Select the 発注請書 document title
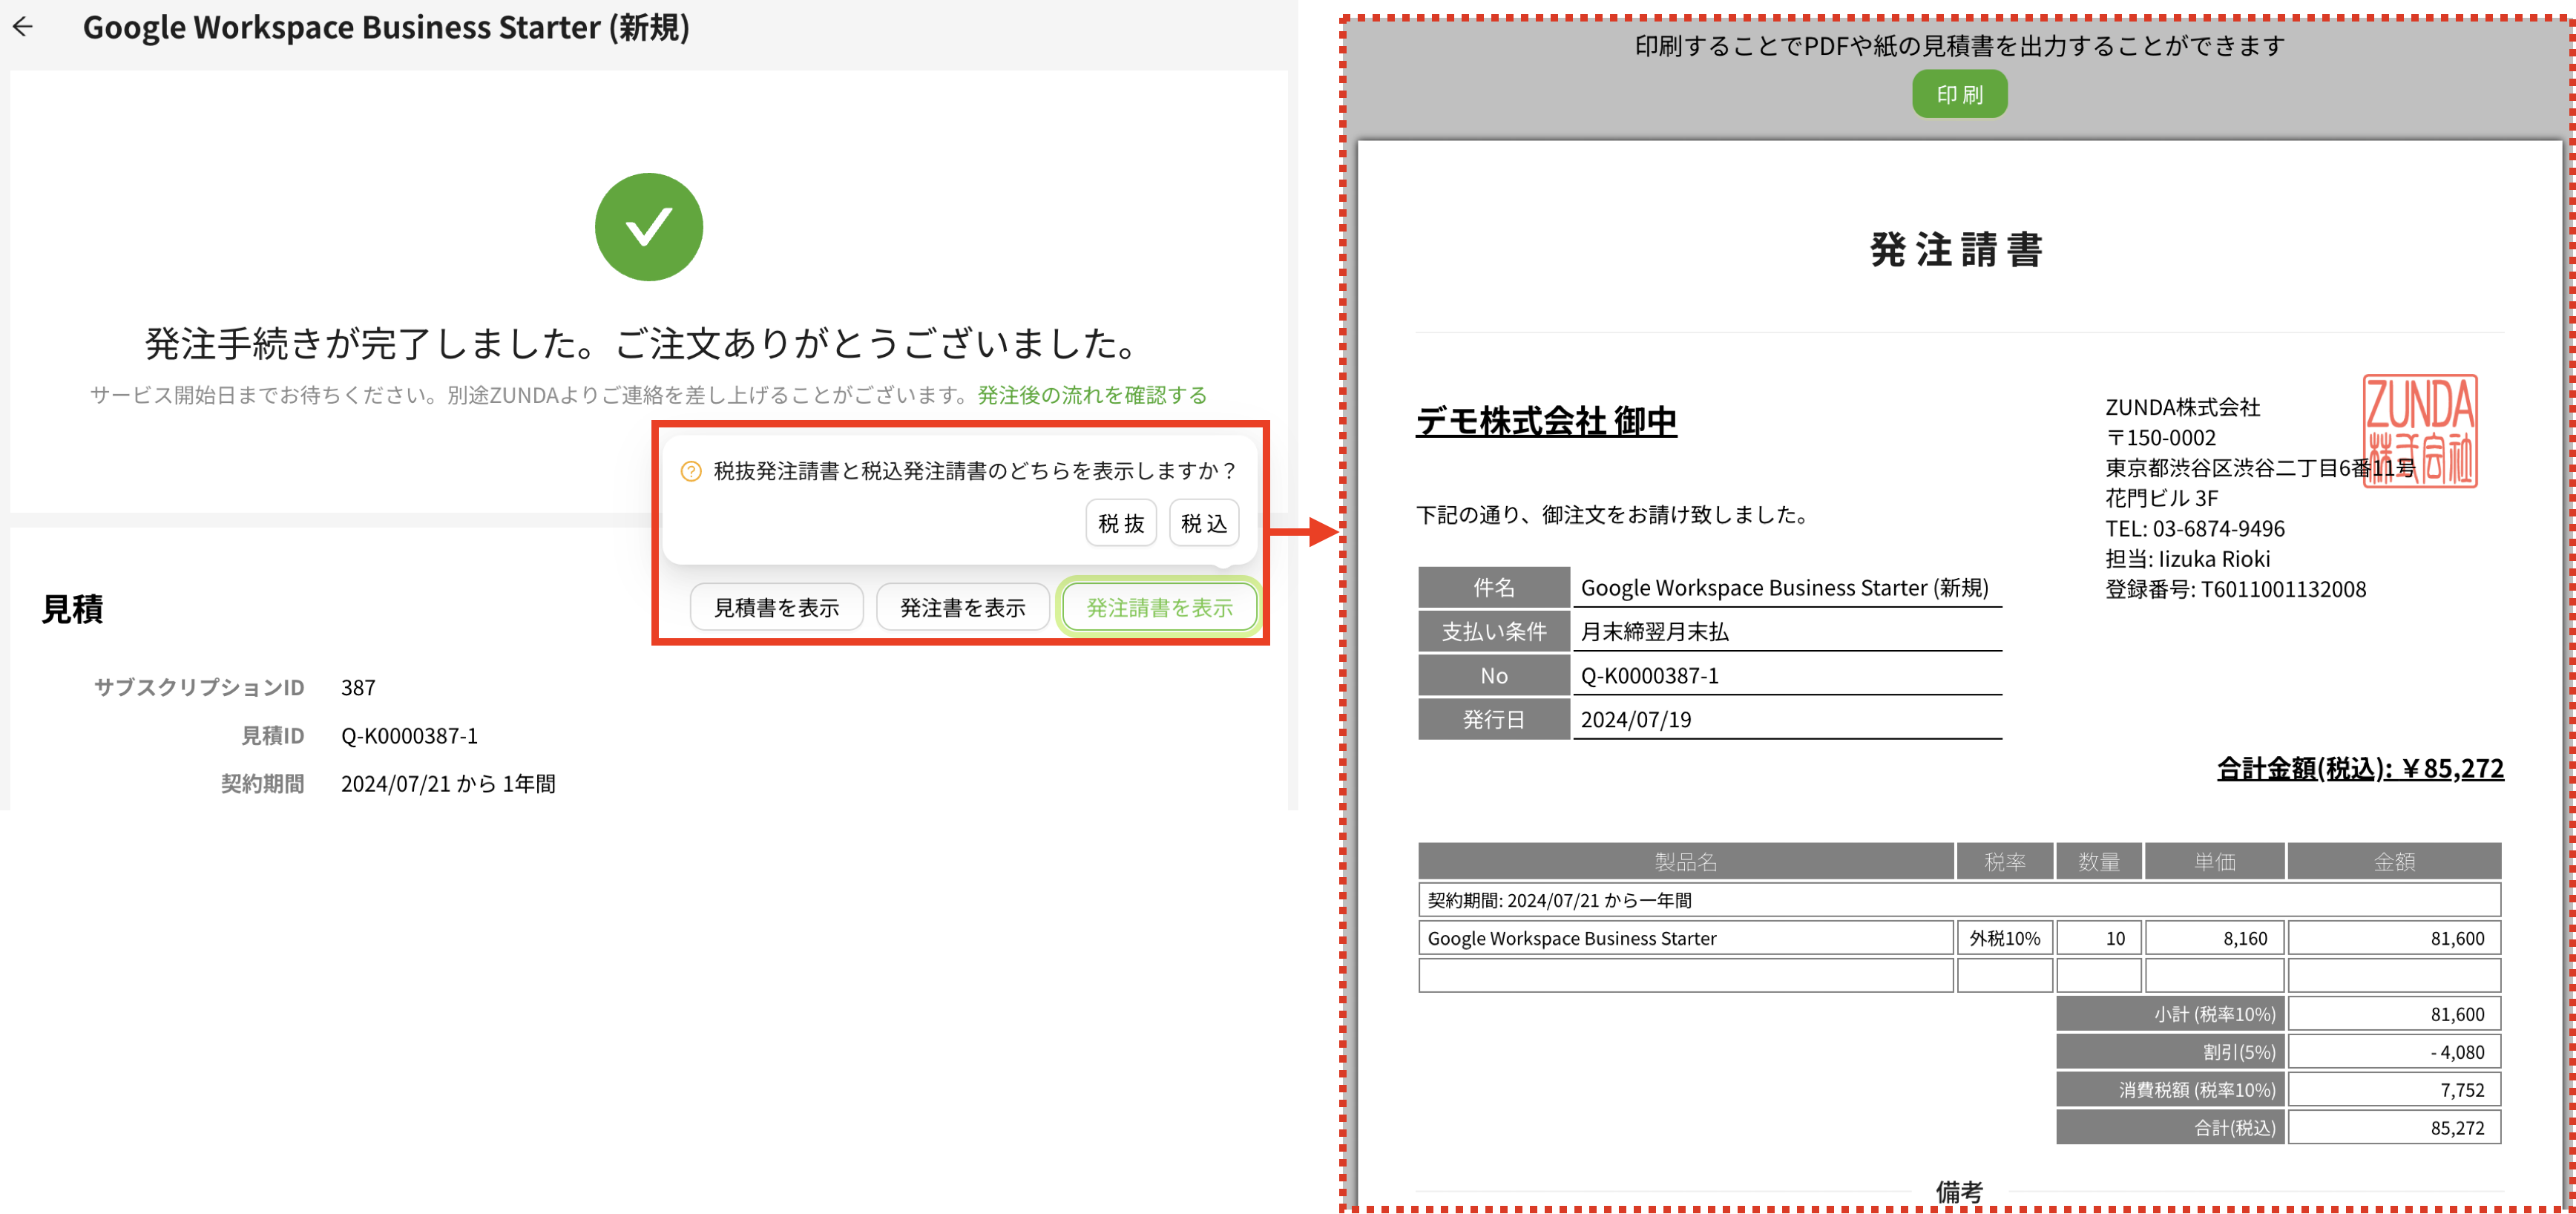The image size is (2576, 1214). (1957, 250)
